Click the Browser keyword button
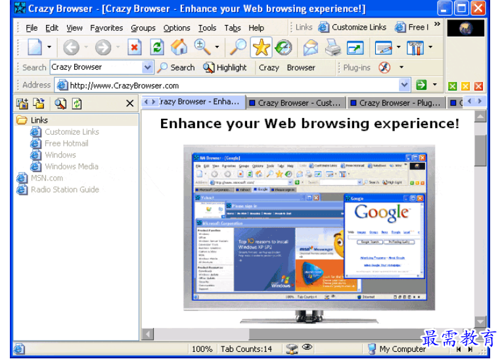Screen dimensions: 502x359 (x=301, y=68)
